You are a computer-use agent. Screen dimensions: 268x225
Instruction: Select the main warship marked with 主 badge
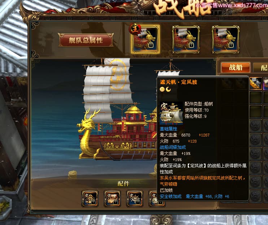[x=145, y=39]
